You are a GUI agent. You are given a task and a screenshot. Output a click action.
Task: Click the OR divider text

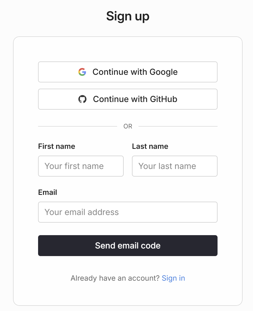click(x=128, y=126)
